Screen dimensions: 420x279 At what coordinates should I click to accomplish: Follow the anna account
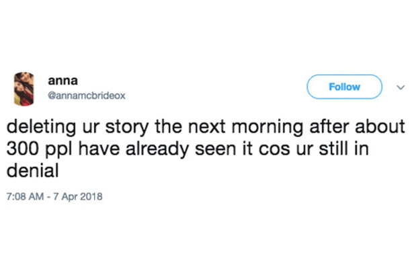click(x=344, y=87)
